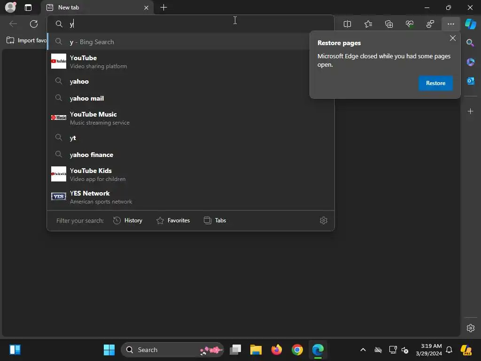Open widgets icon on taskbar left
The width and height of the screenshot is (481, 361).
(15, 350)
